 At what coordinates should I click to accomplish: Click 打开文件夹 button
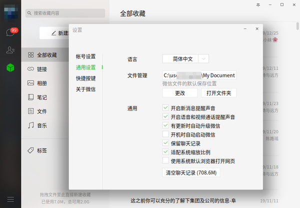pos(218,93)
